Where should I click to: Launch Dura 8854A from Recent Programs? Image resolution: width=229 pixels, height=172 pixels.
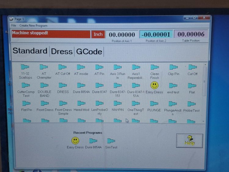pos(93,141)
